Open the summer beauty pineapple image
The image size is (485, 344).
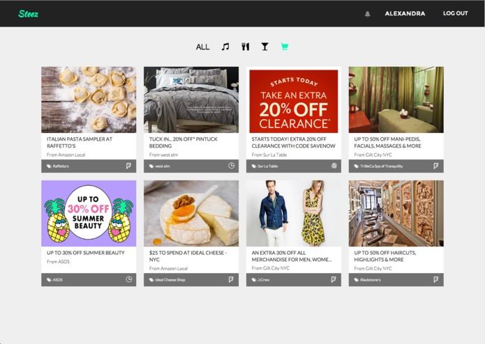tap(89, 213)
